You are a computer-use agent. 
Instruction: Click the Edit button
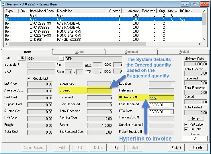point(80,148)
